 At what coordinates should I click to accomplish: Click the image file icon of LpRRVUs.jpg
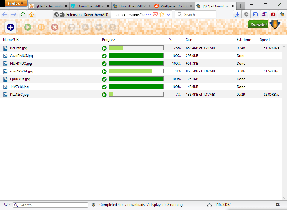[x=5, y=79]
